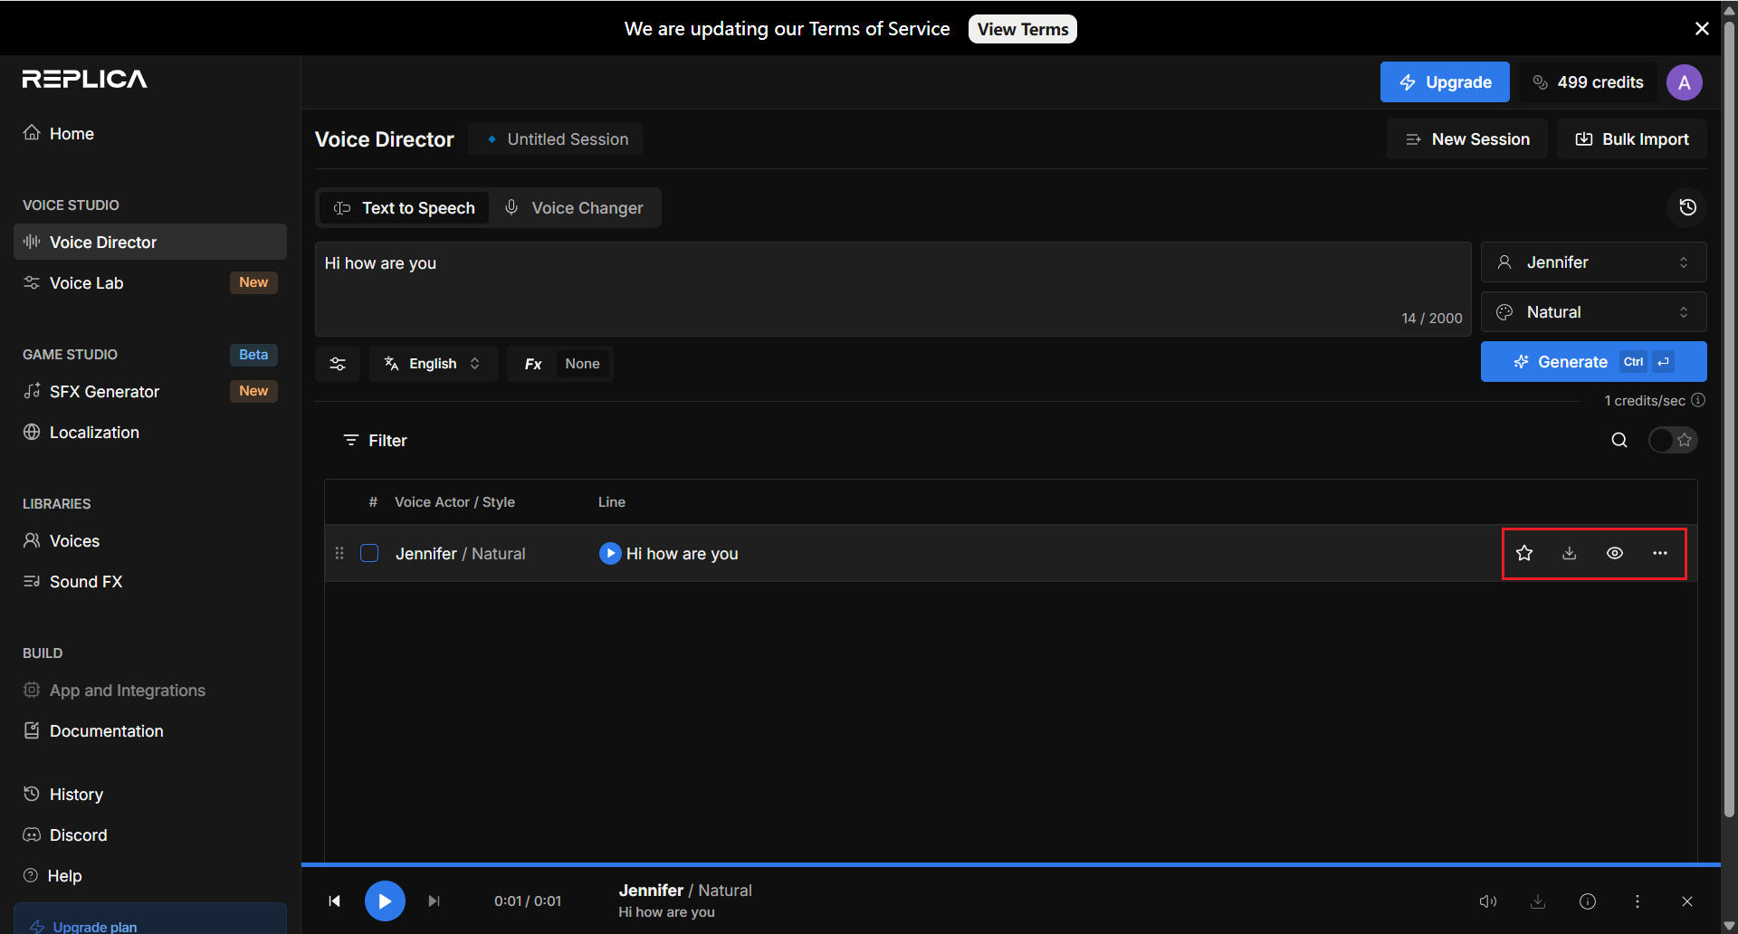Switch to the Text to Speech tab
Image resolution: width=1738 pixels, height=934 pixels.
click(405, 208)
